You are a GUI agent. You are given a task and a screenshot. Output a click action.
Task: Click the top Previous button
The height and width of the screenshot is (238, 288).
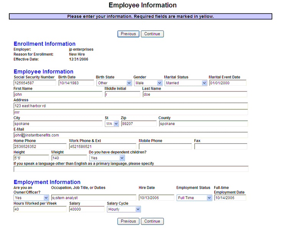coord(128,34)
